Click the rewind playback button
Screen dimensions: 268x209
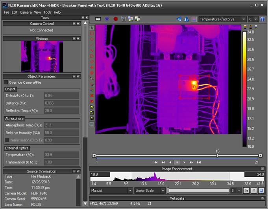pyautogui.click(x=163, y=162)
